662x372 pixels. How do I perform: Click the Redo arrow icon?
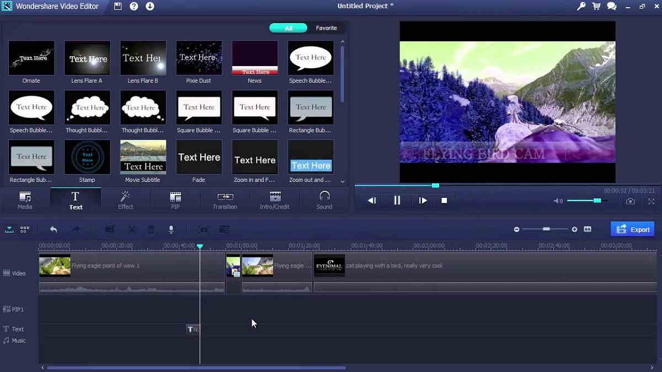(76, 229)
